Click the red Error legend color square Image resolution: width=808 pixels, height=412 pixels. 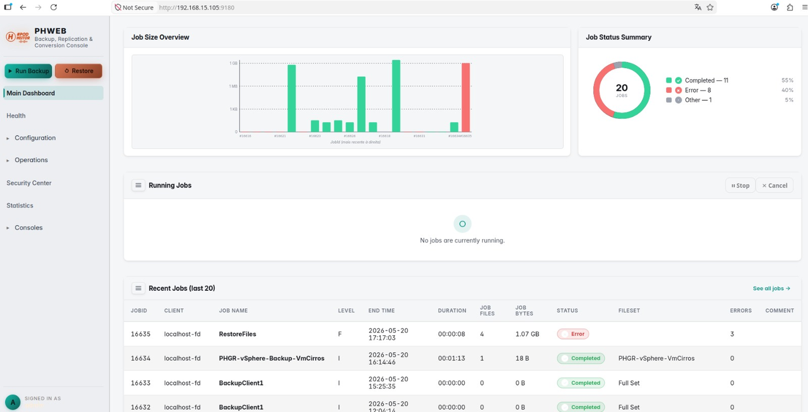pos(669,90)
